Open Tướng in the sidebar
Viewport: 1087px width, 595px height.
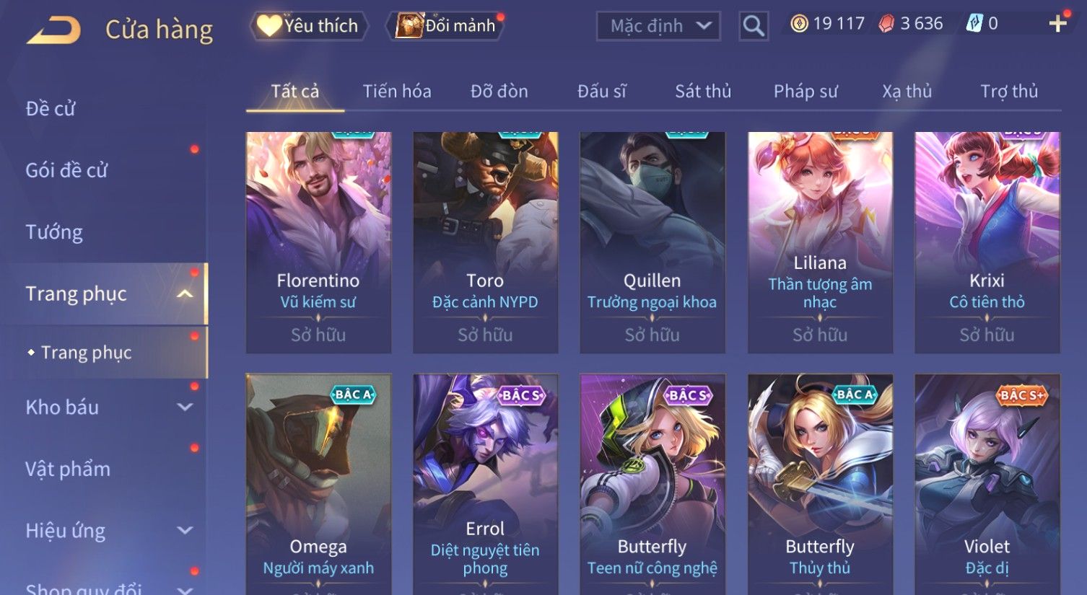54,232
